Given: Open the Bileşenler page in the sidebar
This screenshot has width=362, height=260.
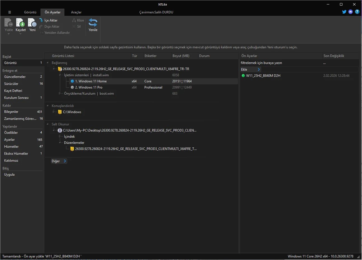Looking at the screenshot, I should coord(23,112).
